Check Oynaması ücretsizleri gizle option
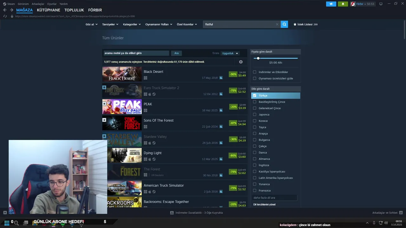 254,78
